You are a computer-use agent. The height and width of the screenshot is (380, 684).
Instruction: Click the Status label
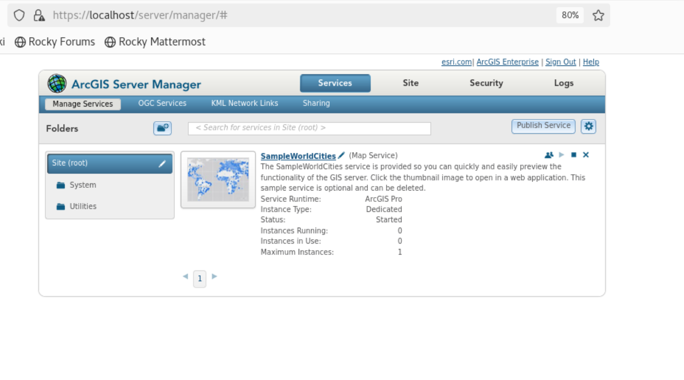tap(273, 219)
